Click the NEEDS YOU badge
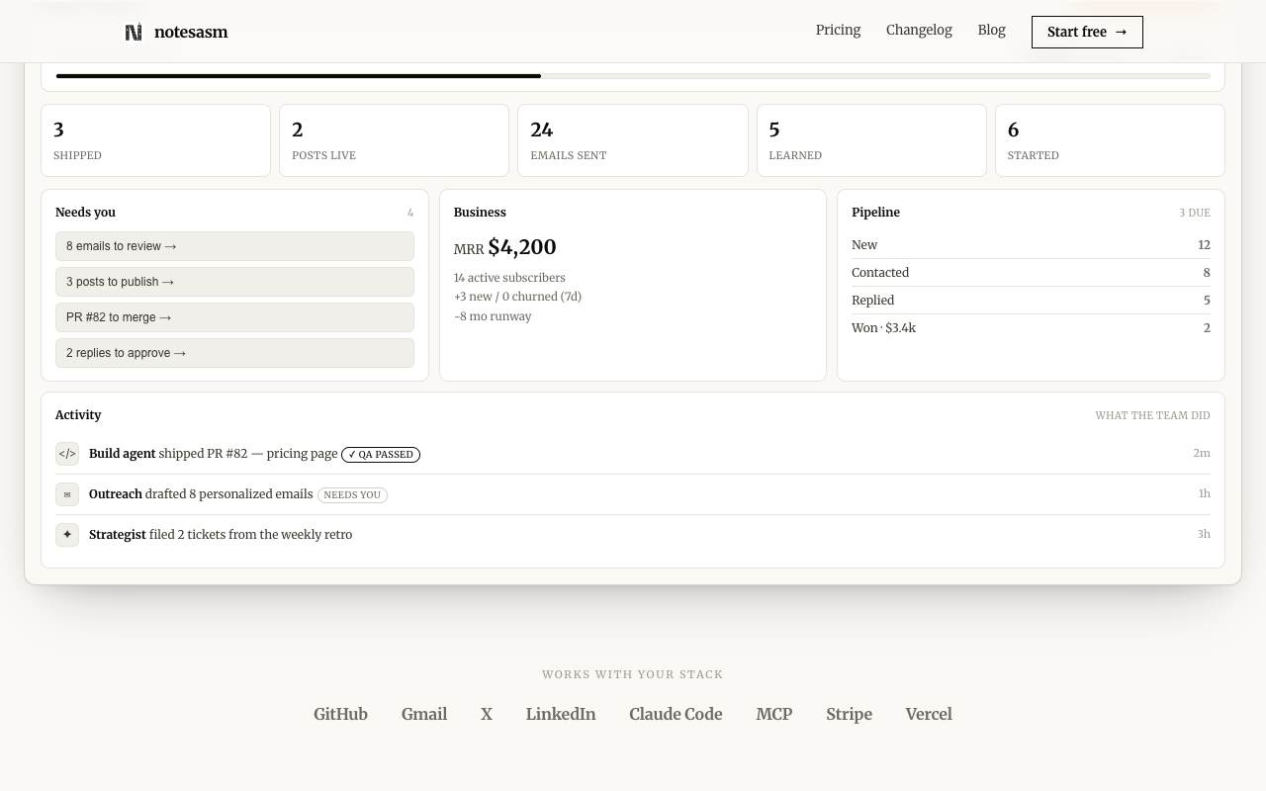The width and height of the screenshot is (1266, 791). click(352, 494)
